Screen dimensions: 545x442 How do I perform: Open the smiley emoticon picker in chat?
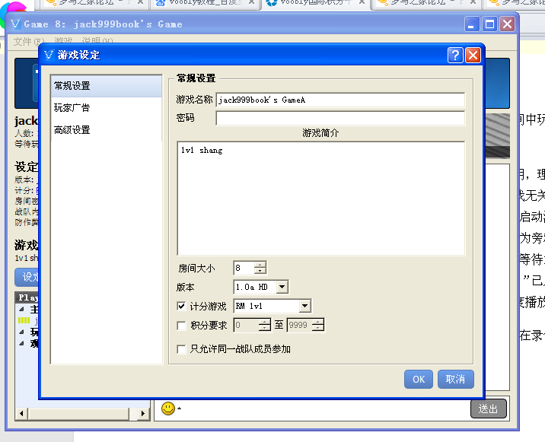[168, 409]
